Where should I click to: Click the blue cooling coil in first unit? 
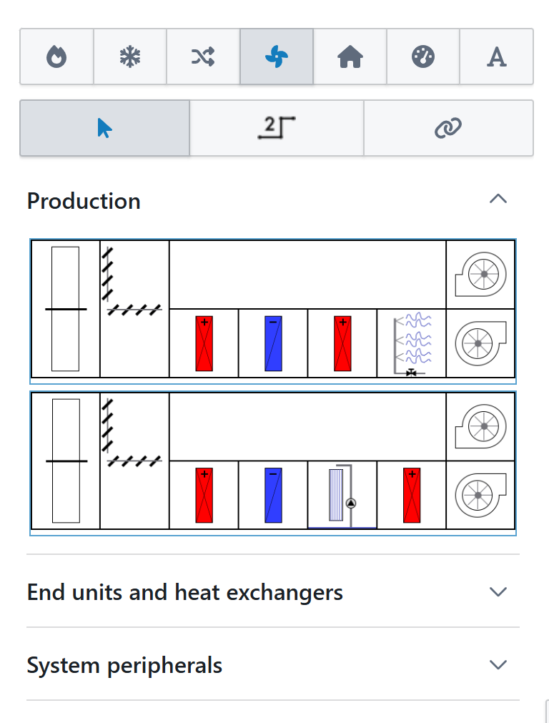point(273,343)
